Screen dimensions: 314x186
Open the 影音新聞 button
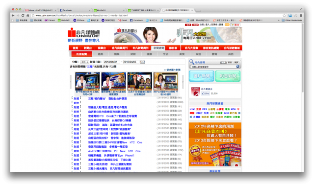tap(228, 76)
